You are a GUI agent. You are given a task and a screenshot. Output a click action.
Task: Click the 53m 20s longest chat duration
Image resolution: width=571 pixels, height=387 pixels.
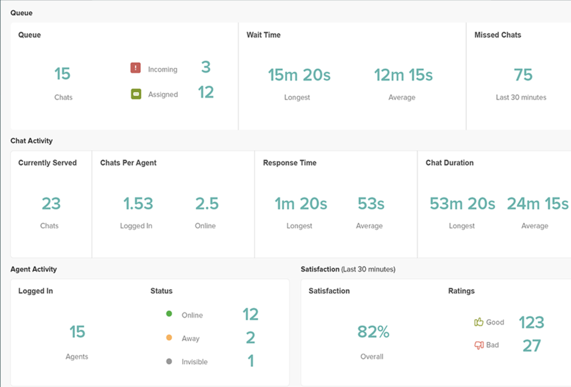point(462,204)
